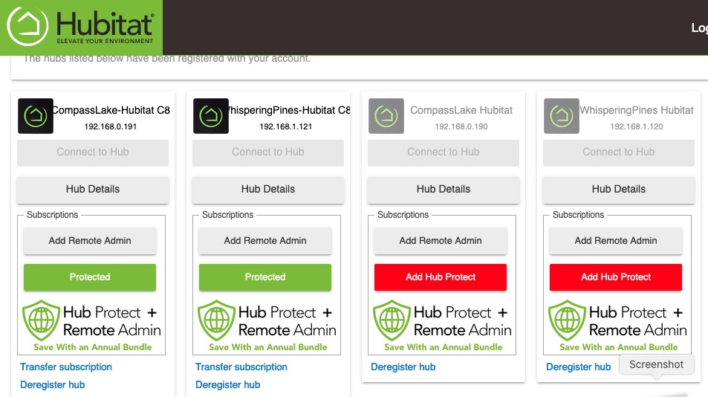Click Hub Protect + Remote Admin bundle text in CompassLake-Hubitat C8 card
708x397 pixels.
112,321
